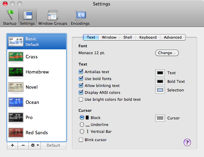204x157 pixels.
Task: Switch to the Shell tab
Action: 128,37
